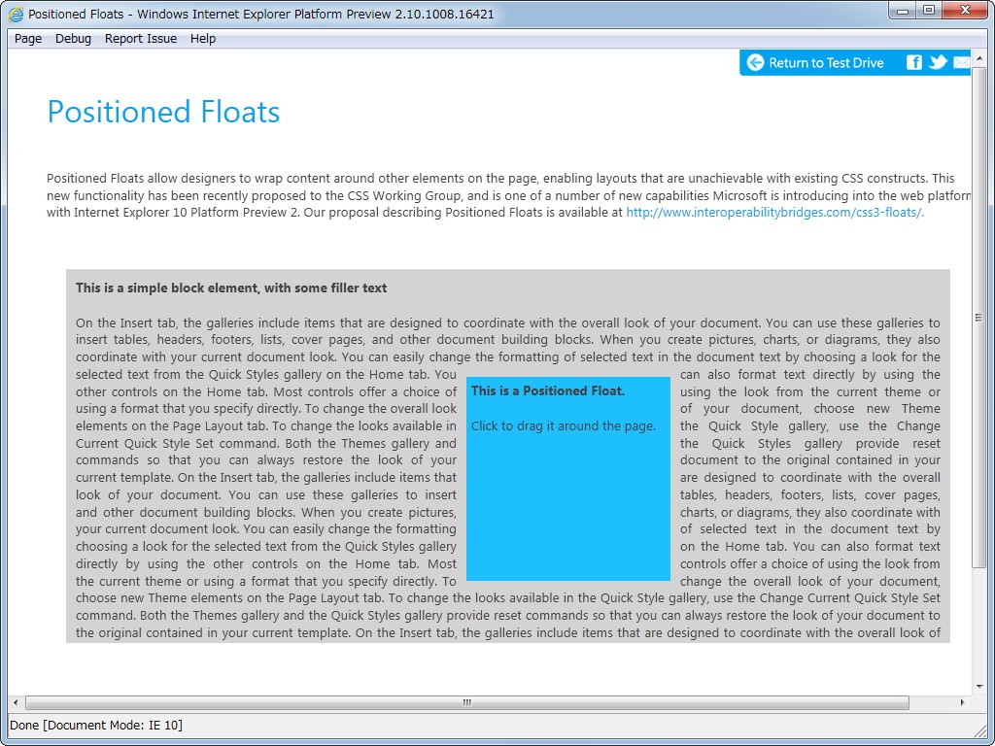Open the Help menu
Viewport: 995px width, 746px height.
coord(203,38)
